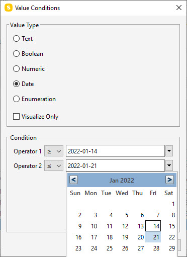Screen dimensions: 187x257
Task: Select the Enumeration value type
Action: pyautogui.click(x=34, y=99)
